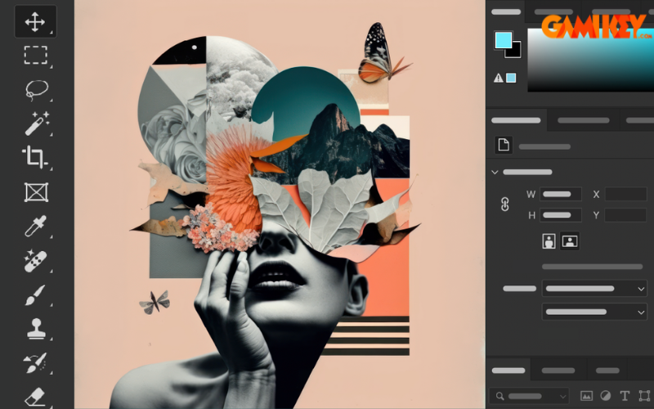Viewport: 654px width, 409px height.
Task: Click the Y position input field
Action: tap(625, 215)
